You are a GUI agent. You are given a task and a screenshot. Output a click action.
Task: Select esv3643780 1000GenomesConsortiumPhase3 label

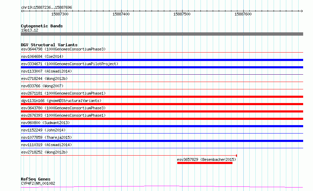click(63, 108)
